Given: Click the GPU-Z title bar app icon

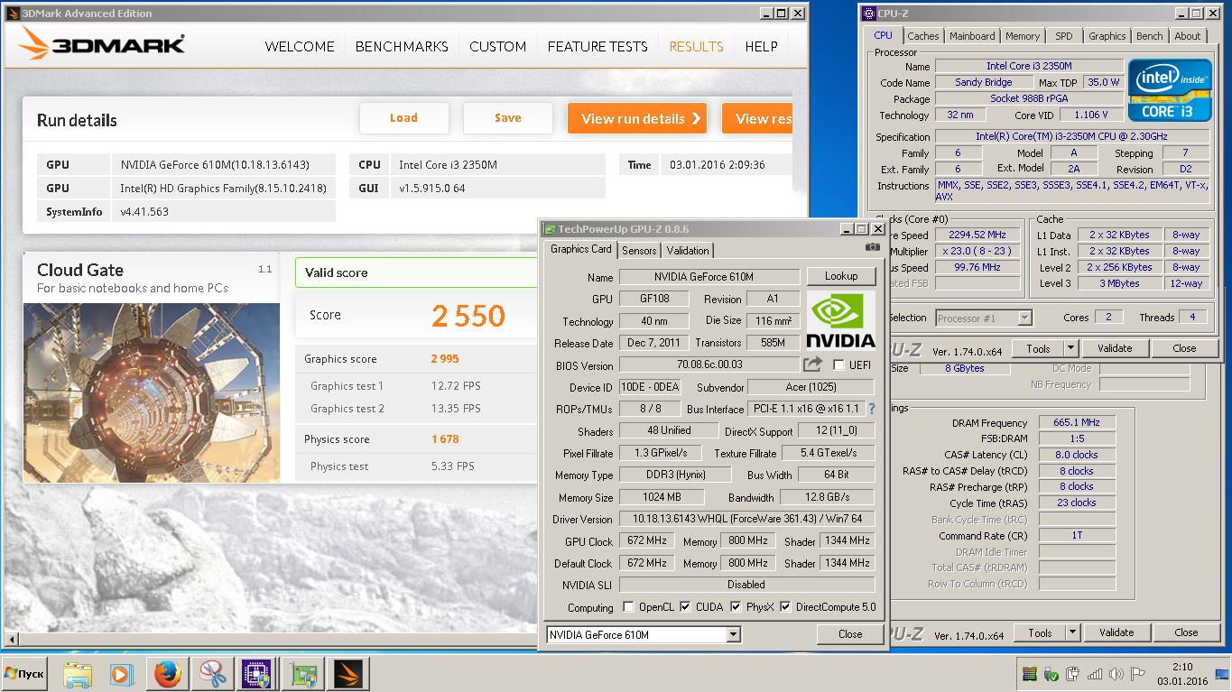Looking at the screenshot, I should 550,229.
